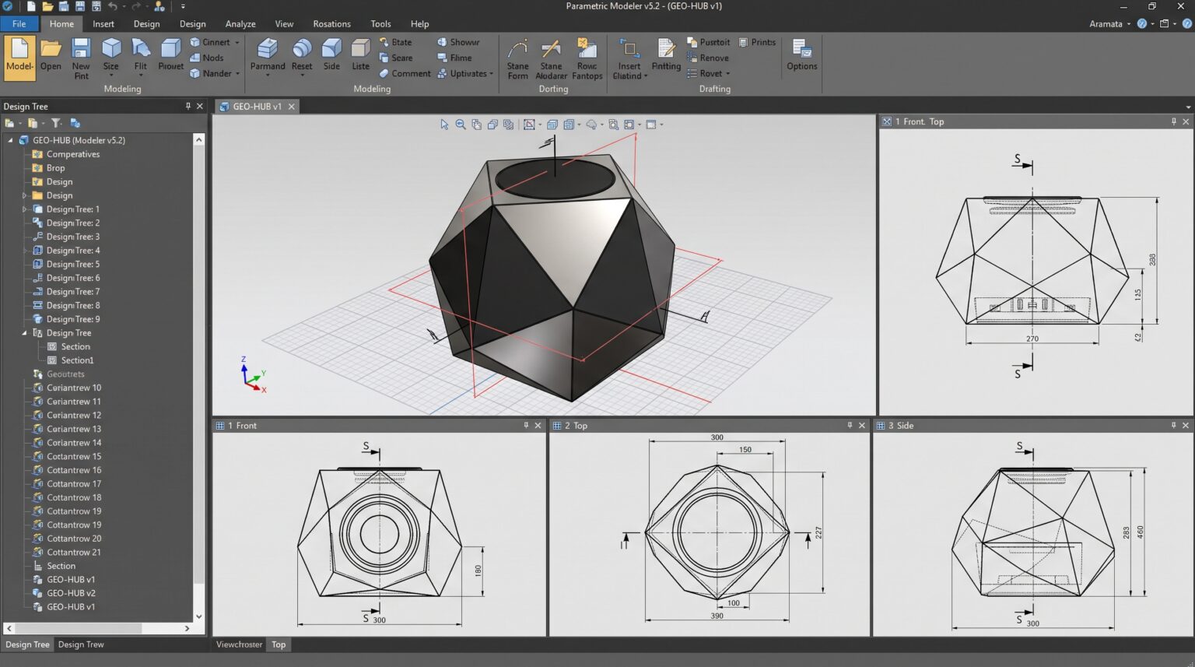The height and width of the screenshot is (667, 1195).
Task: Open the Options dialog from the ribbon
Action: [801, 54]
